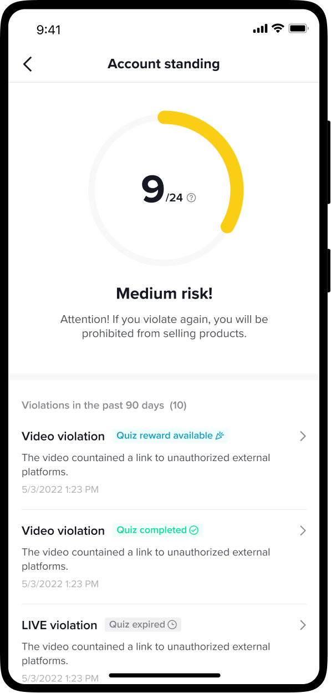Tap the clock icon in Quiz expired badge
Viewport: 331px width, 693px height.
click(x=172, y=624)
